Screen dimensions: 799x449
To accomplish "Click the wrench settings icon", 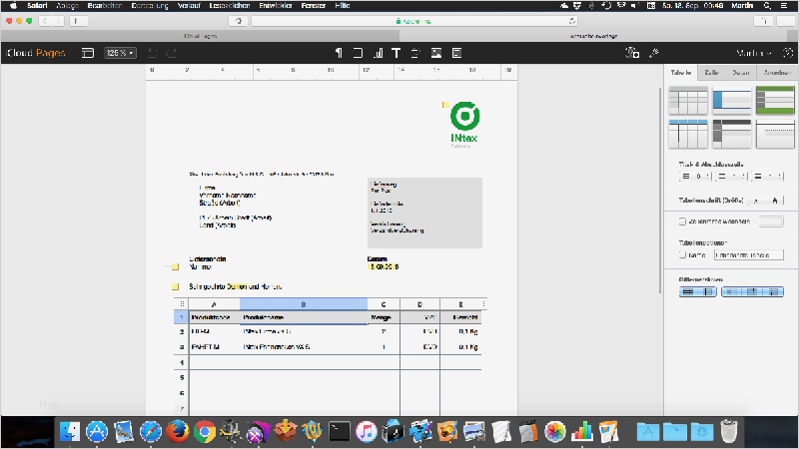I will point(654,53).
